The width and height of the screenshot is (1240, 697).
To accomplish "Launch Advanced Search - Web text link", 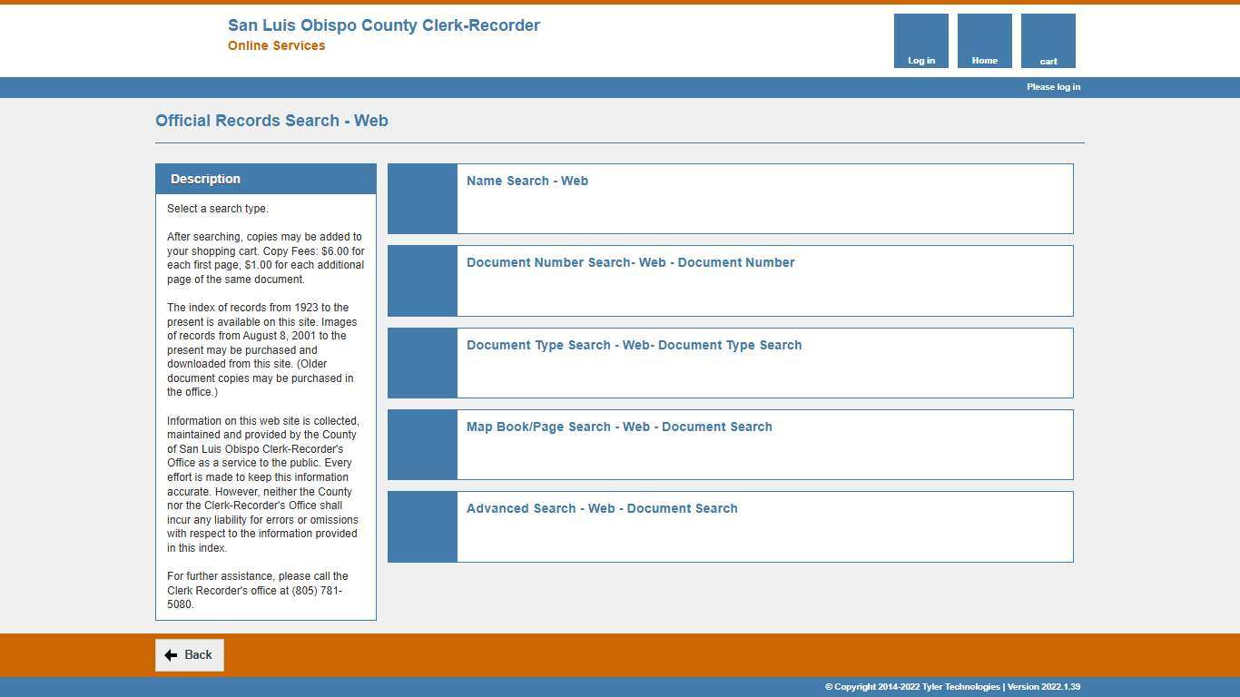I will point(602,508).
